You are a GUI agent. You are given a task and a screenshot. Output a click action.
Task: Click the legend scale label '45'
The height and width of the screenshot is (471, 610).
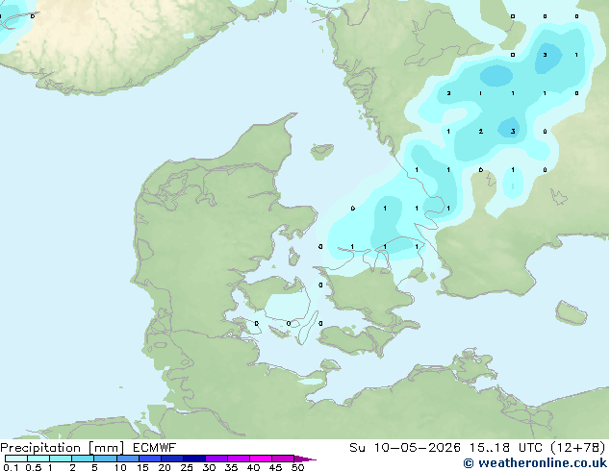tap(275, 467)
